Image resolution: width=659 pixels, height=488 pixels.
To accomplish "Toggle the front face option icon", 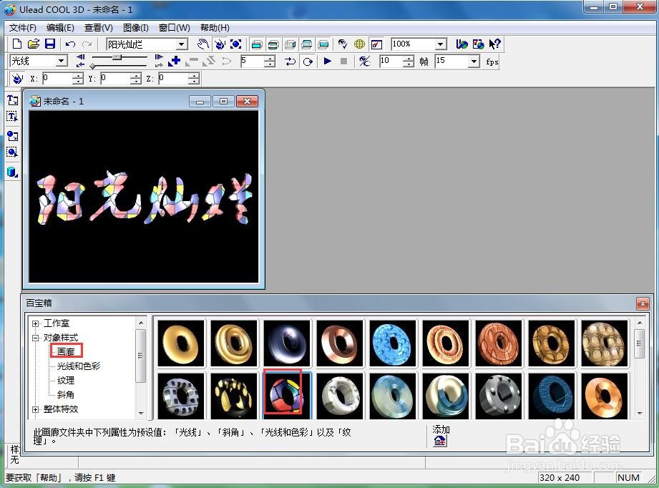I will click(x=257, y=44).
